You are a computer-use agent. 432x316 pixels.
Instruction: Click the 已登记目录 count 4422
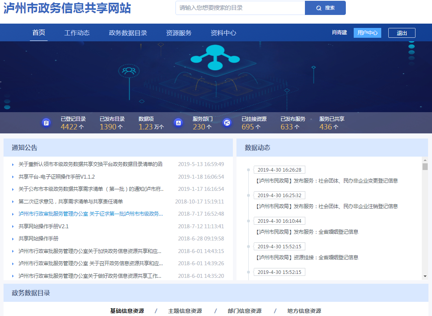pyautogui.click(x=69, y=127)
